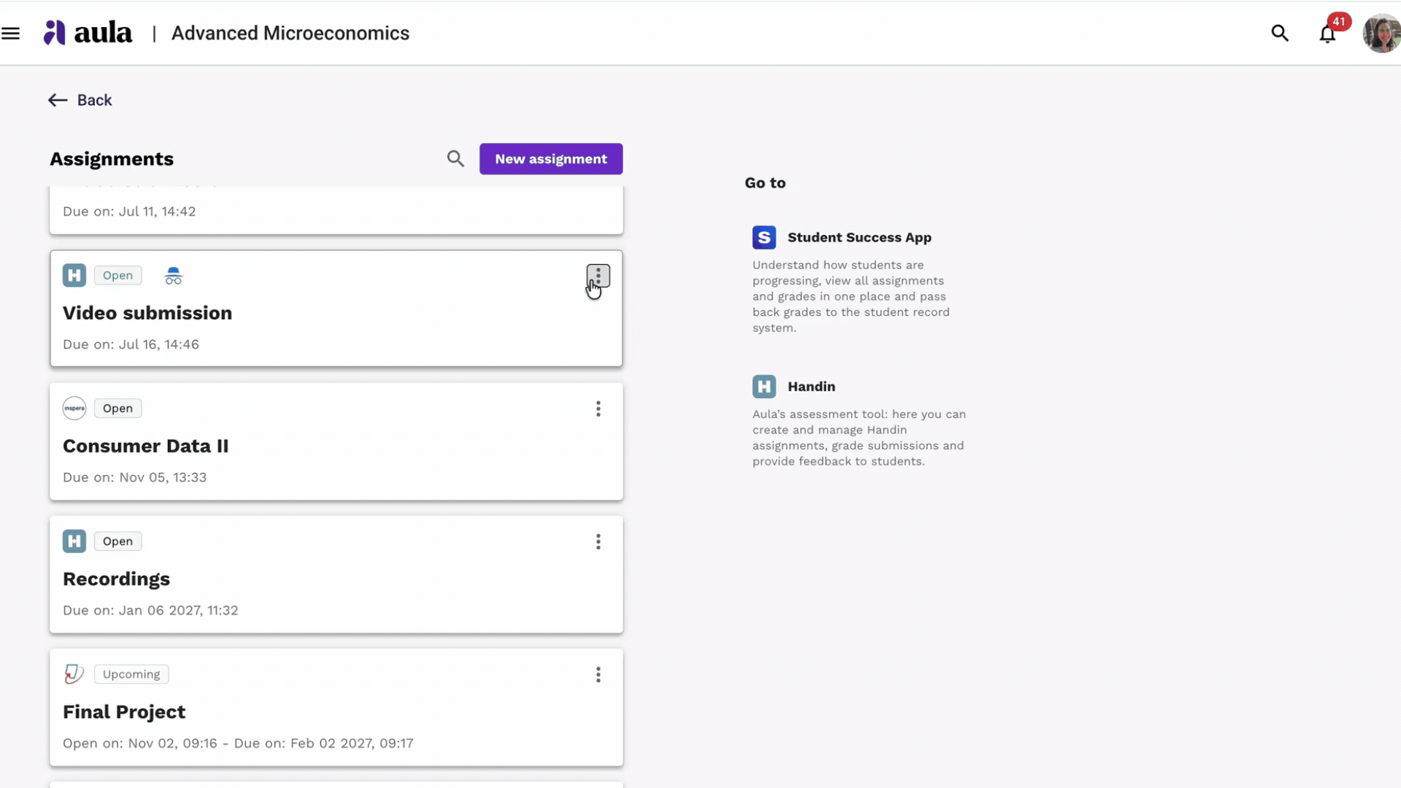This screenshot has width=1401, height=788.
Task: Click the Handin description text
Action: pos(859,438)
